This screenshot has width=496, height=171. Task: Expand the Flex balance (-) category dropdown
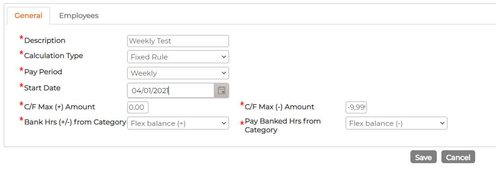(x=397, y=123)
